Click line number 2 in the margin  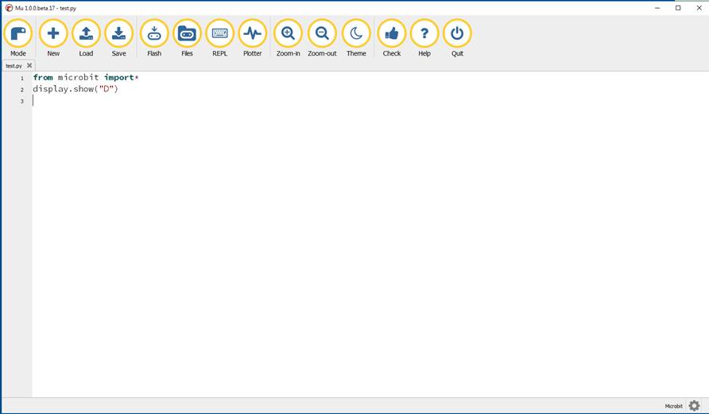click(22, 90)
